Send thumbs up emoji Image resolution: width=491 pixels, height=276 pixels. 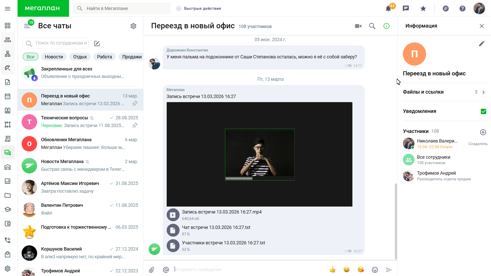[333, 270]
